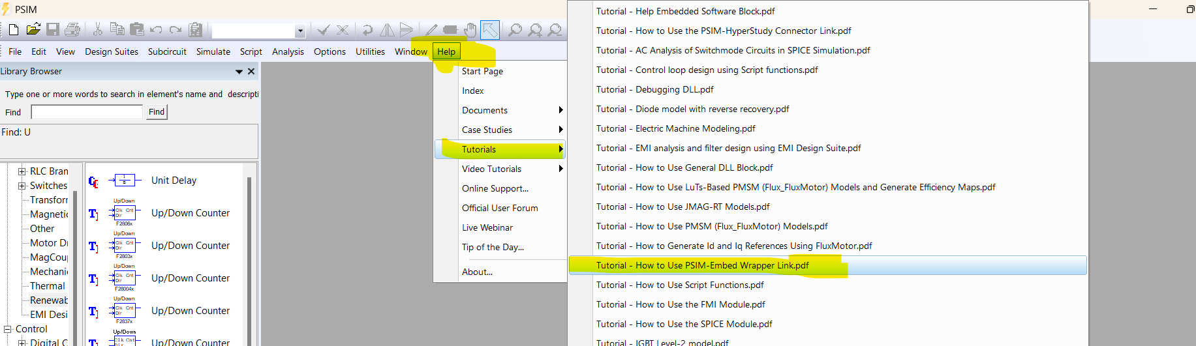
Task: Select Thermal module tree item
Action: (48, 286)
